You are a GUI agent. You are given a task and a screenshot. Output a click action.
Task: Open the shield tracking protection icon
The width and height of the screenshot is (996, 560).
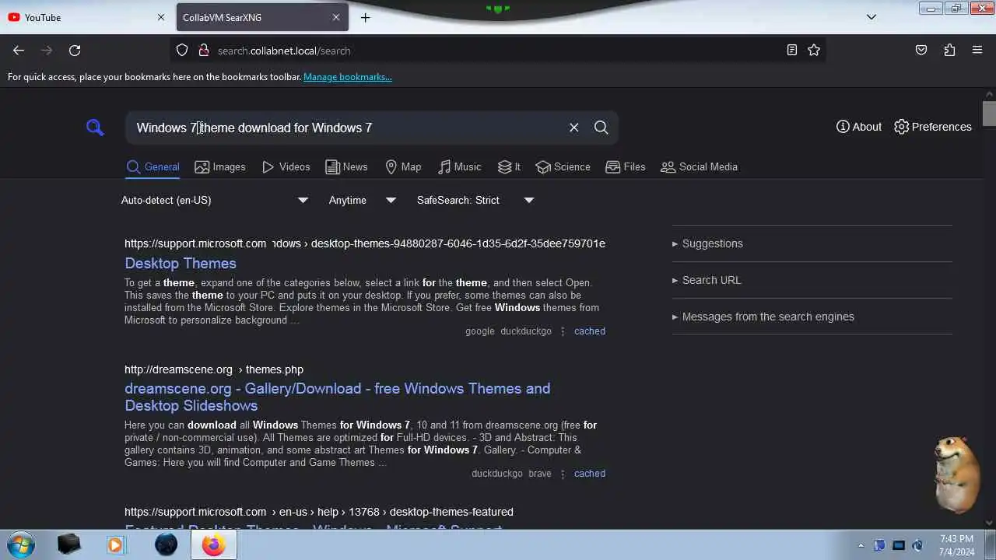point(182,51)
